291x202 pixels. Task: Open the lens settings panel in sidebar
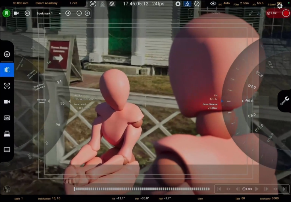(7, 70)
